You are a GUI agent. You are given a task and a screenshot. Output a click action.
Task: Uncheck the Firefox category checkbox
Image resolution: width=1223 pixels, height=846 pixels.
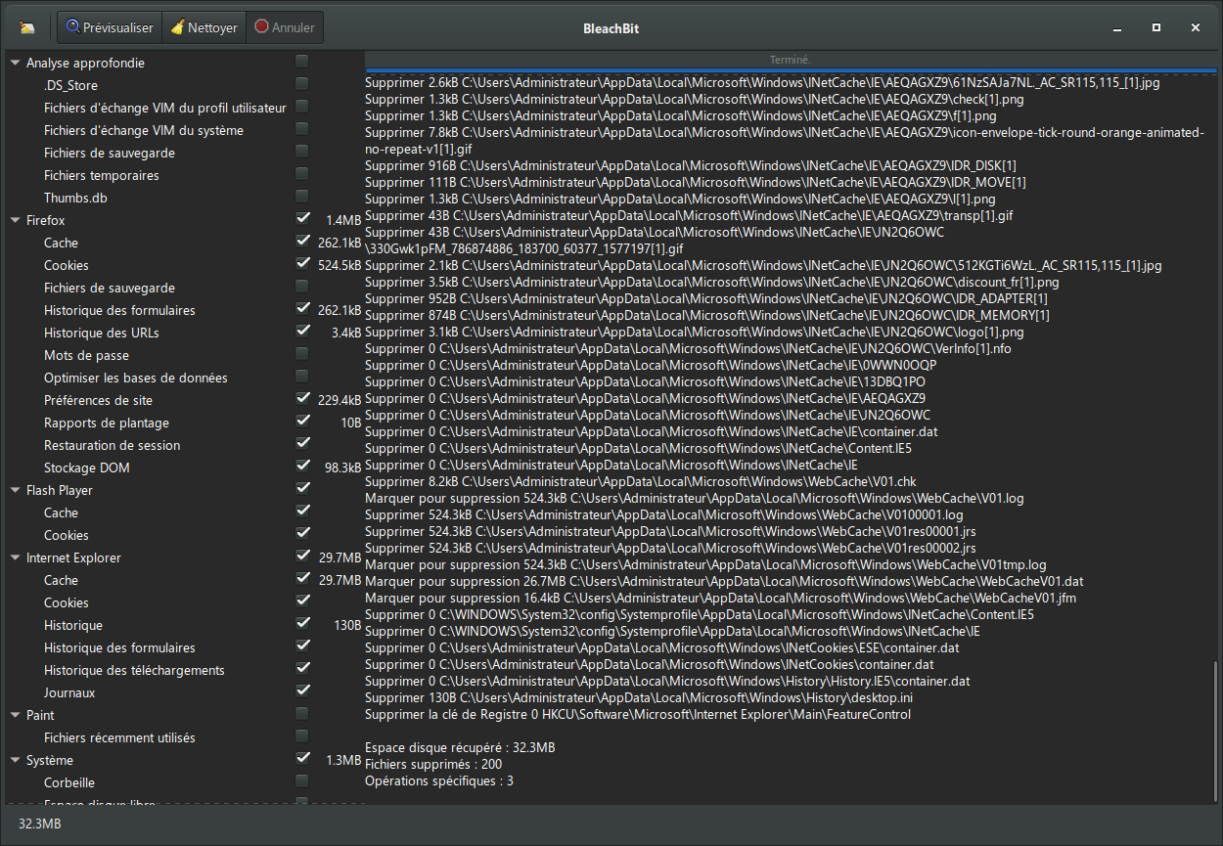click(302, 219)
